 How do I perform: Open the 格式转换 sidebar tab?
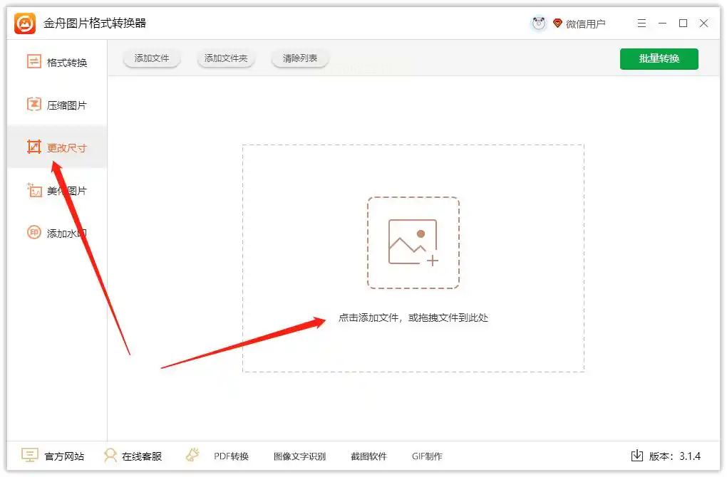(x=57, y=62)
